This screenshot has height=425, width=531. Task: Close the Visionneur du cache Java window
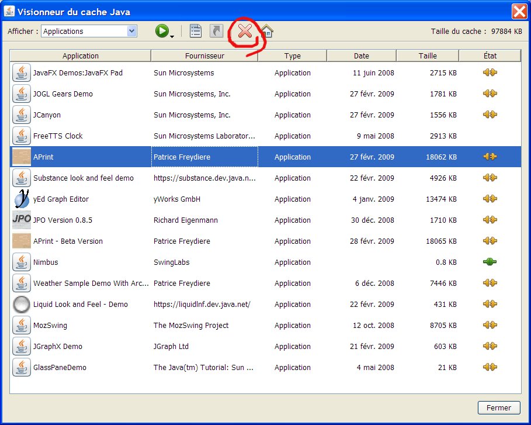519,12
